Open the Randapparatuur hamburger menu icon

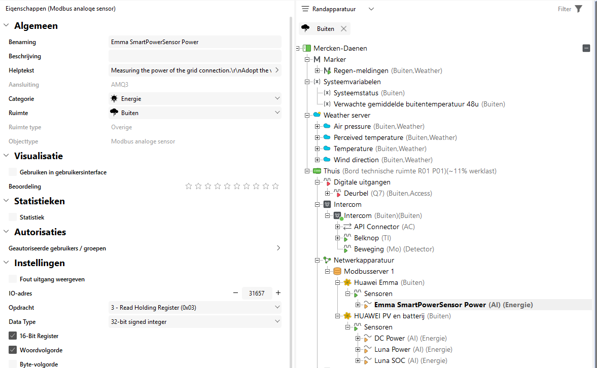(305, 9)
